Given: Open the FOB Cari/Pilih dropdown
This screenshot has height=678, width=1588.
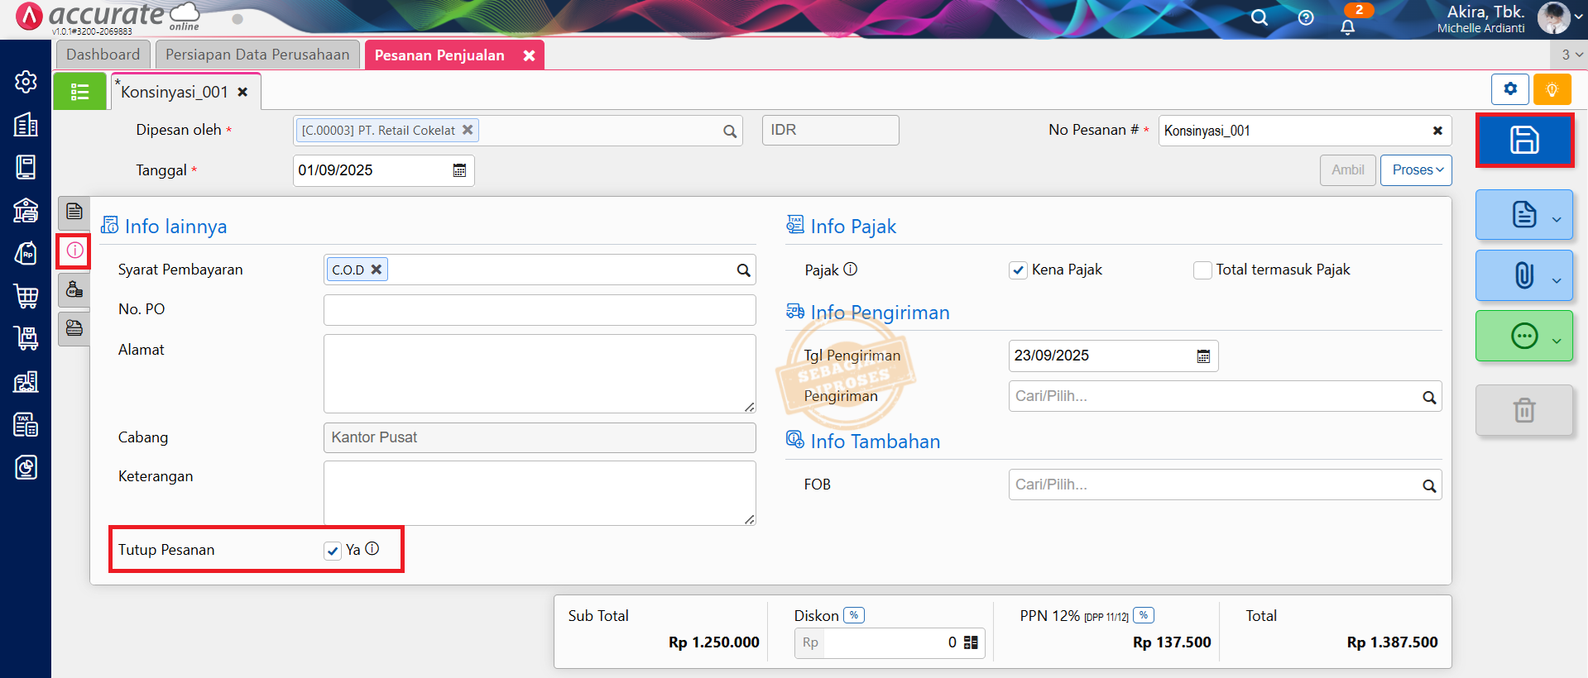Looking at the screenshot, I should tap(1224, 485).
